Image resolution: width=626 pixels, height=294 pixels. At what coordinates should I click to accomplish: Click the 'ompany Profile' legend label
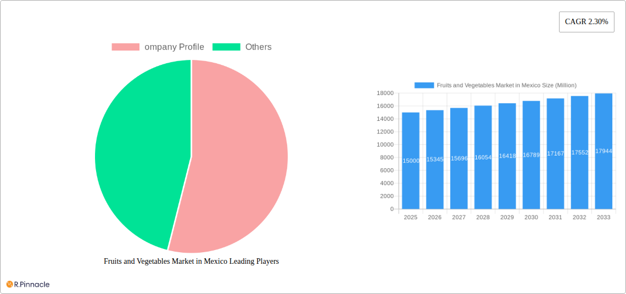(174, 47)
